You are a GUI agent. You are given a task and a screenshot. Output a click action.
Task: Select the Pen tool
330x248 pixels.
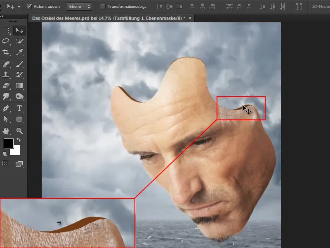(x=6, y=108)
